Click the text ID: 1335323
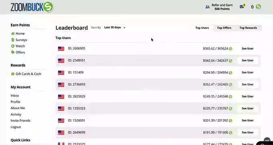 coord(77,108)
